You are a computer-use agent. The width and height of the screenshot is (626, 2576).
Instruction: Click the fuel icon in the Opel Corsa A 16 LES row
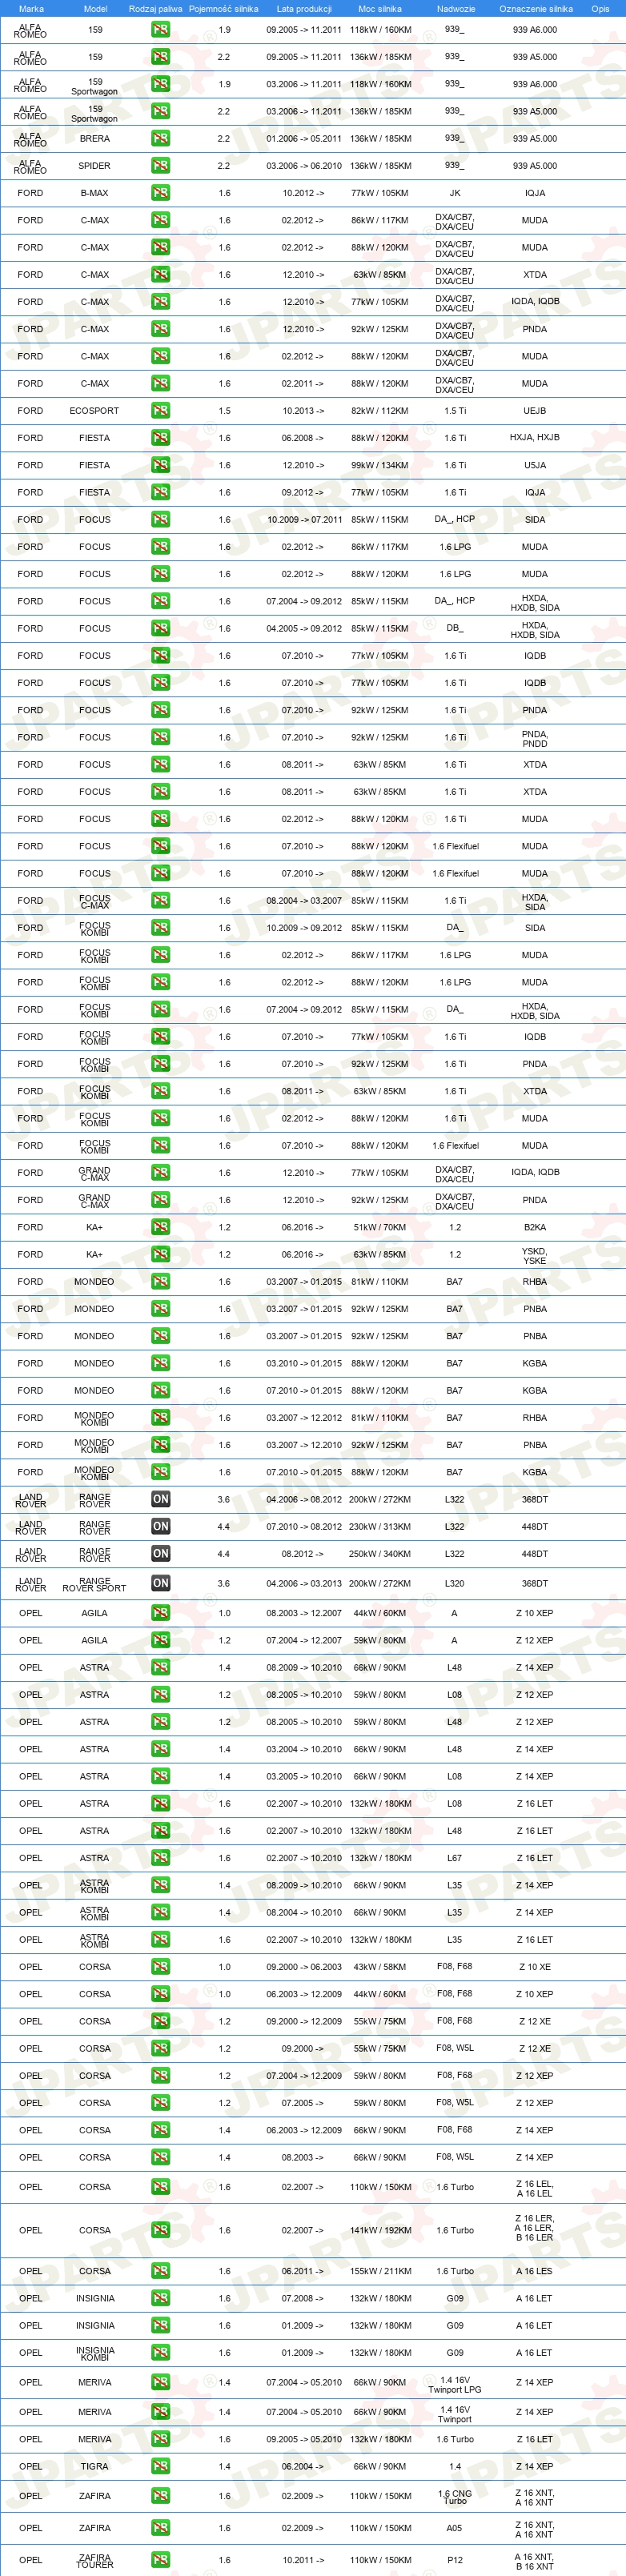coord(160,2271)
